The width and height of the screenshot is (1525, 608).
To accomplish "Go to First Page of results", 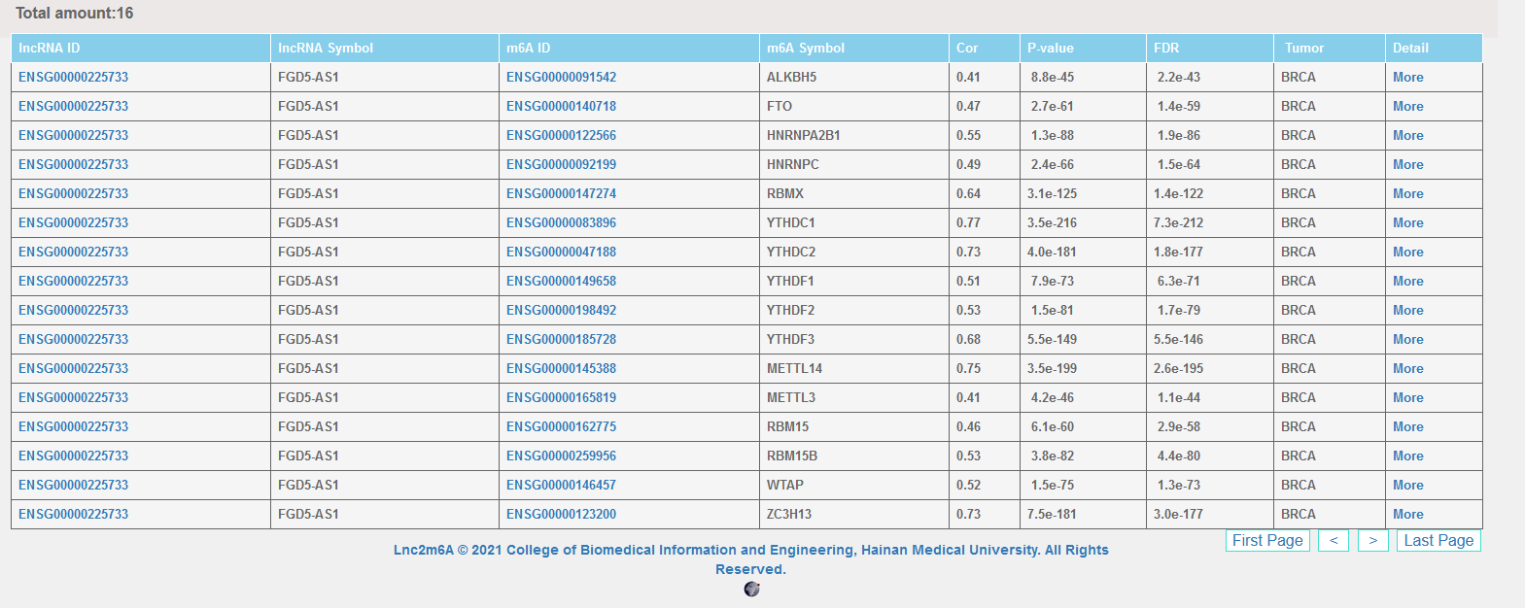I will coord(1267,540).
